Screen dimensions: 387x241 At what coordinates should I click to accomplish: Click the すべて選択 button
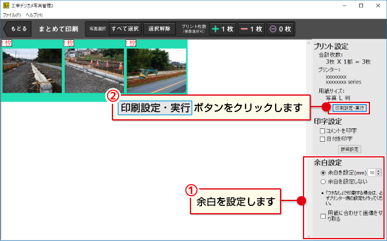tap(125, 29)
